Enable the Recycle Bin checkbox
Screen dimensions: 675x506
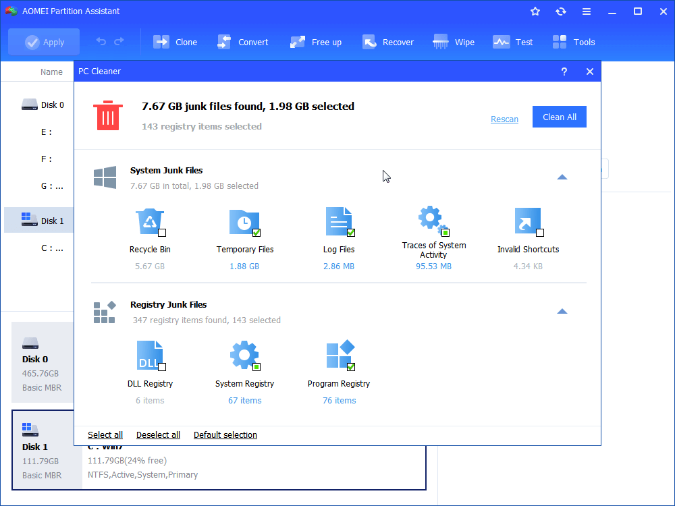click(x=162, y=233)
